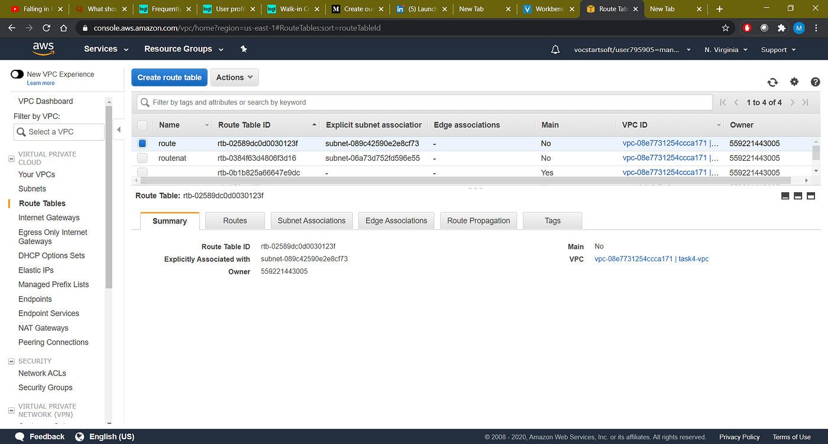Collapse the VPC sidebar arrow

(x=118, y=129)
